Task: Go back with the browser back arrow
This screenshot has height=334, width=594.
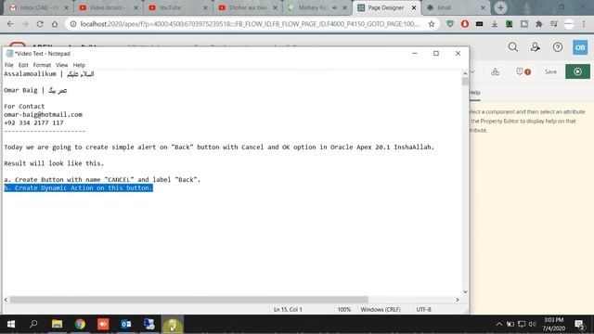Action: tap(10, 24)
